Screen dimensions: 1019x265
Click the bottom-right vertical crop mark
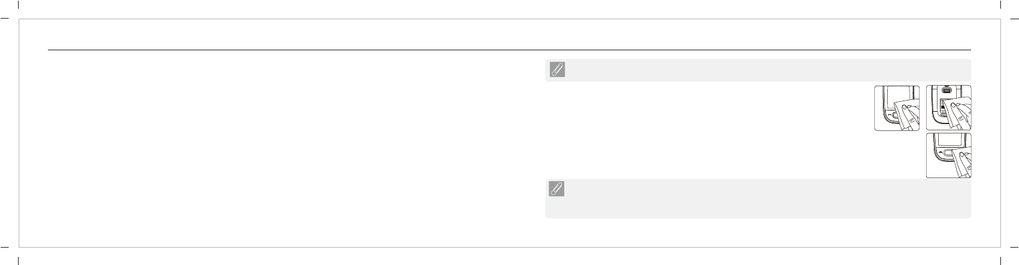999,261
